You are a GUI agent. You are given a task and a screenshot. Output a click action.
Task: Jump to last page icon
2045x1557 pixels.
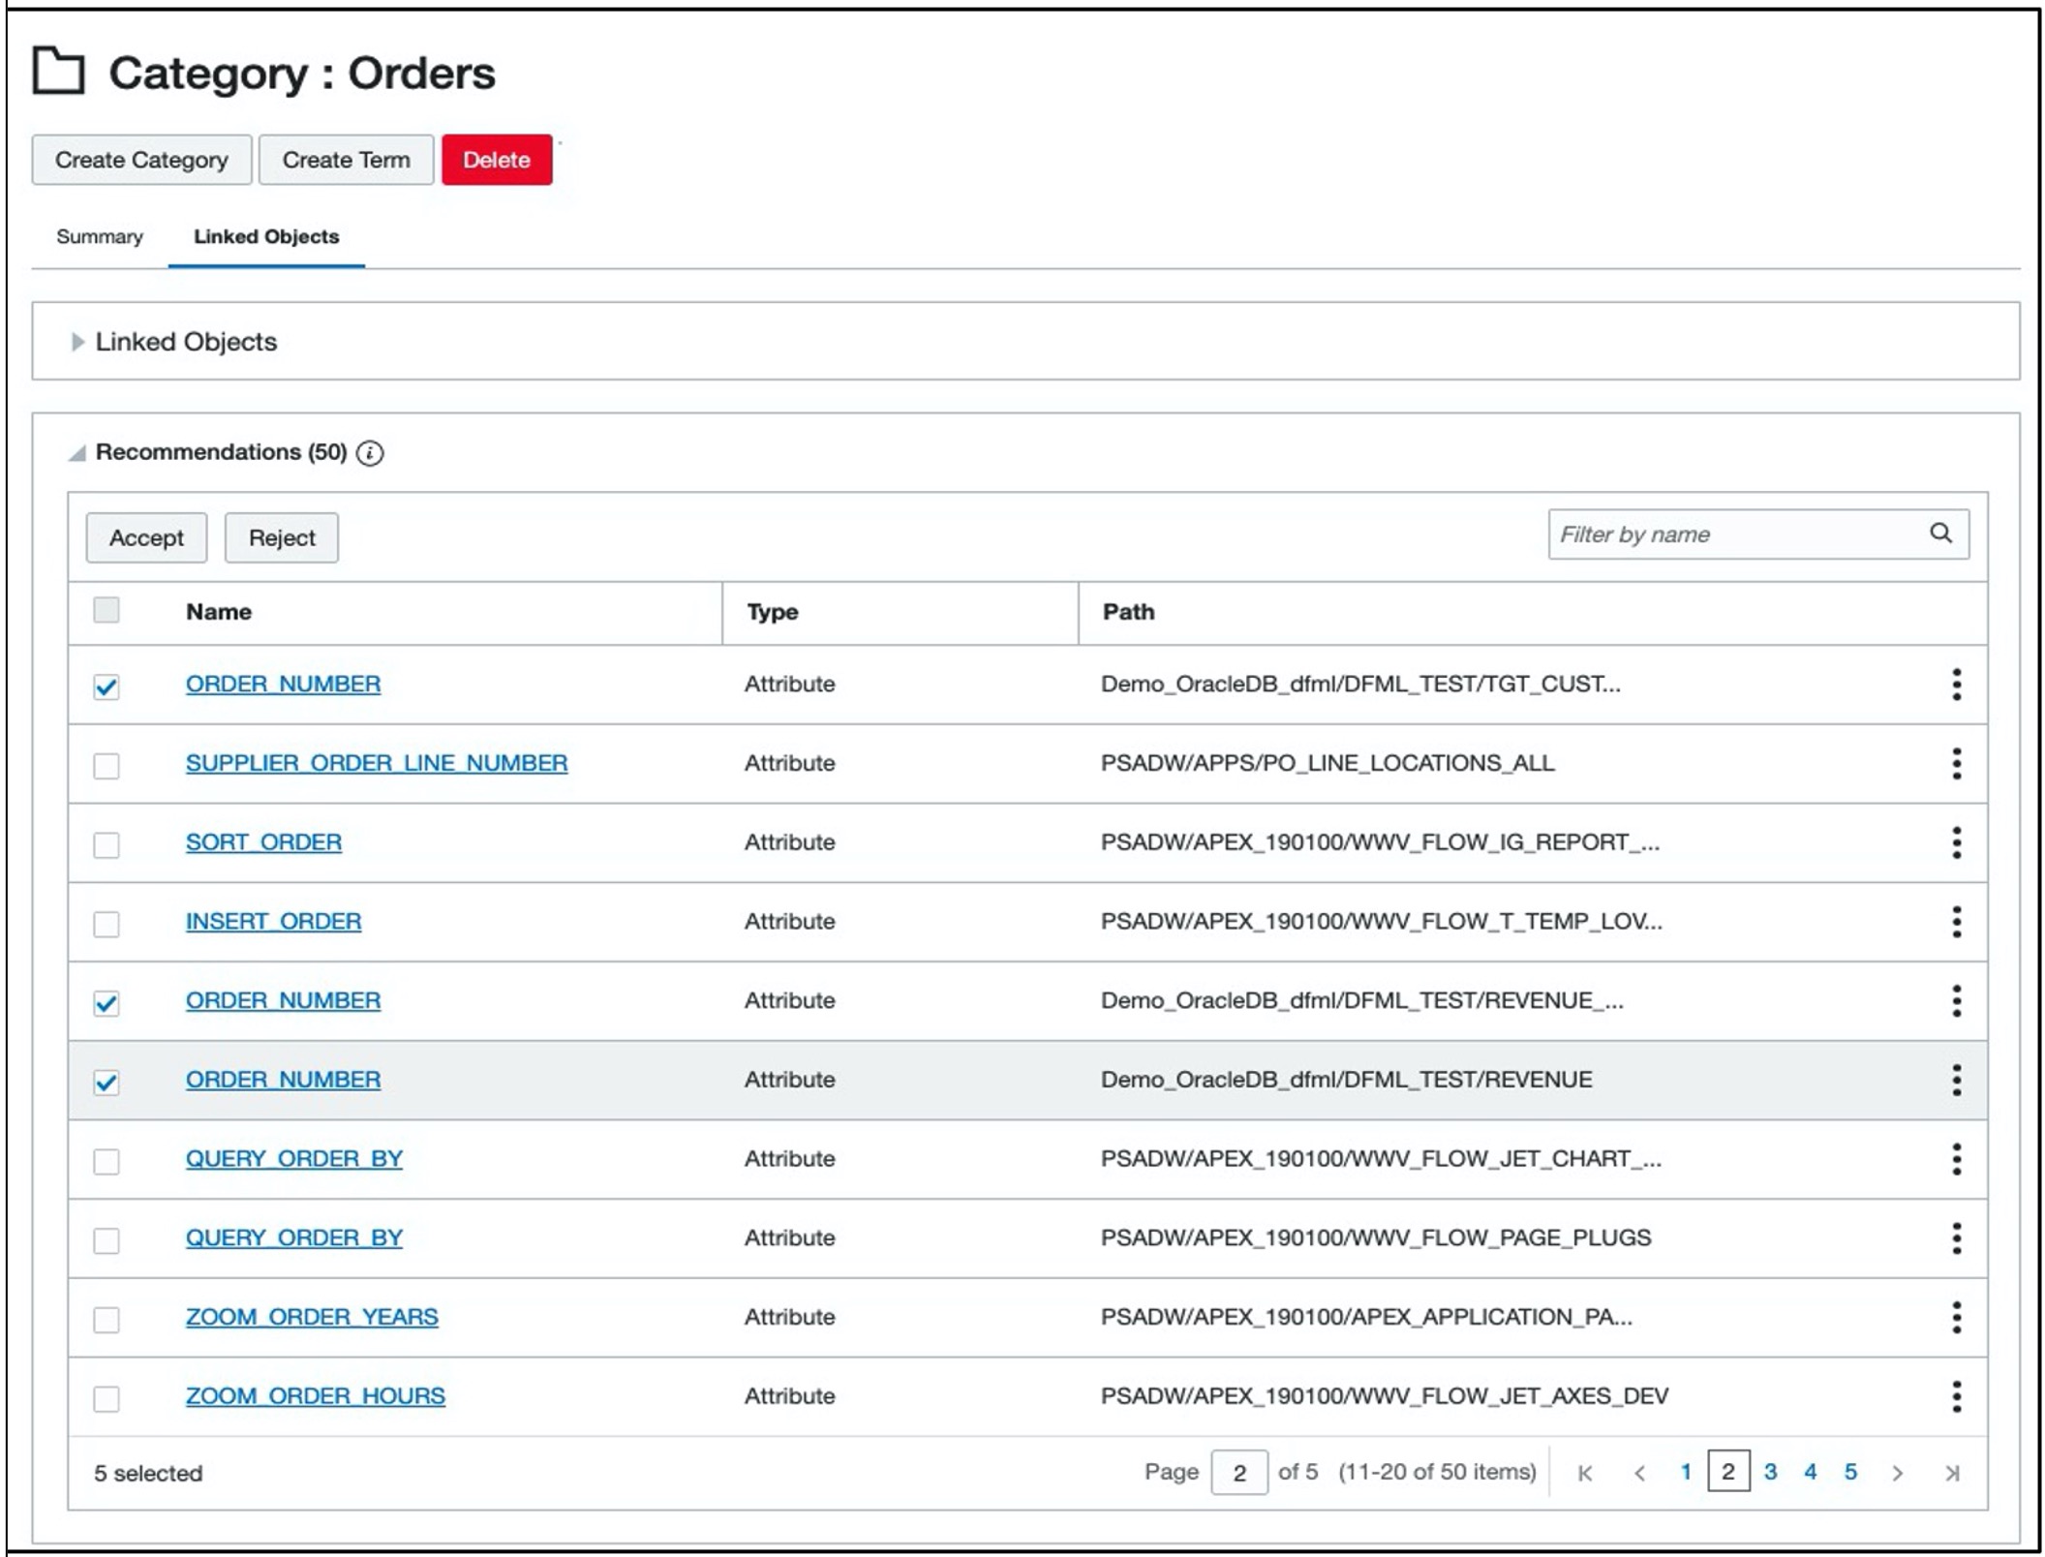tap(1952, 1473)
